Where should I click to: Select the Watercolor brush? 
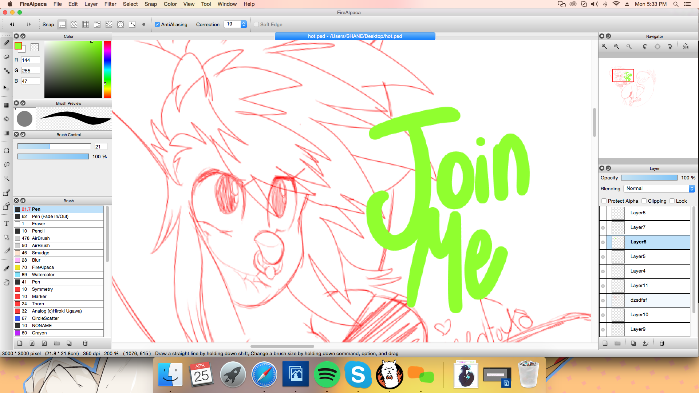coord(43,275)
